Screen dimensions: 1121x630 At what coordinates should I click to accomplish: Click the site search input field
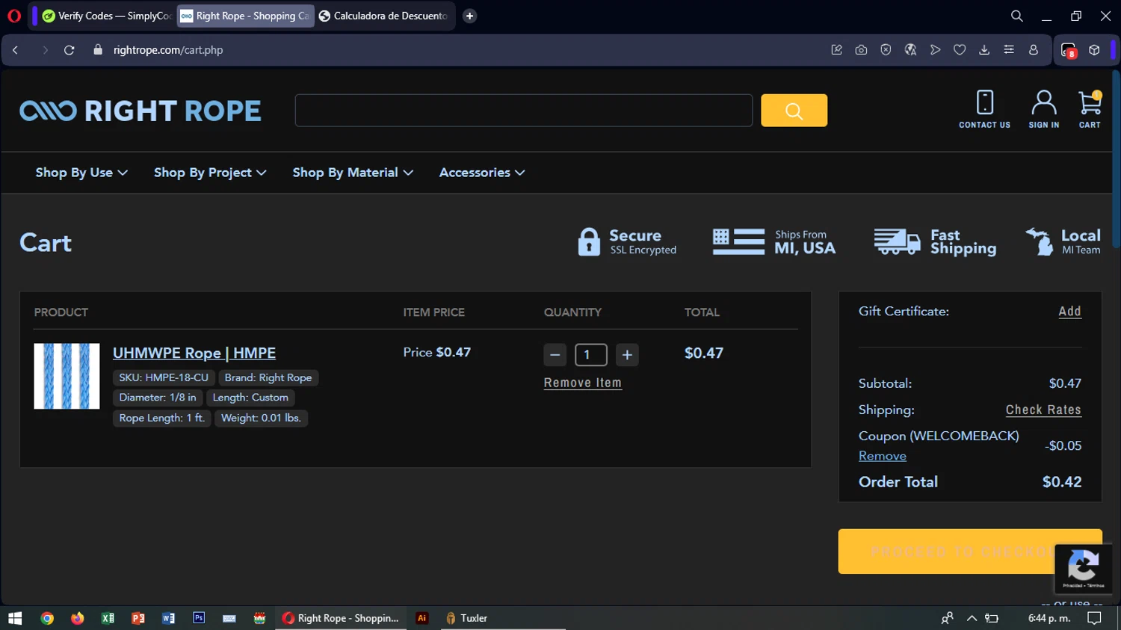(x=523, y=111)
